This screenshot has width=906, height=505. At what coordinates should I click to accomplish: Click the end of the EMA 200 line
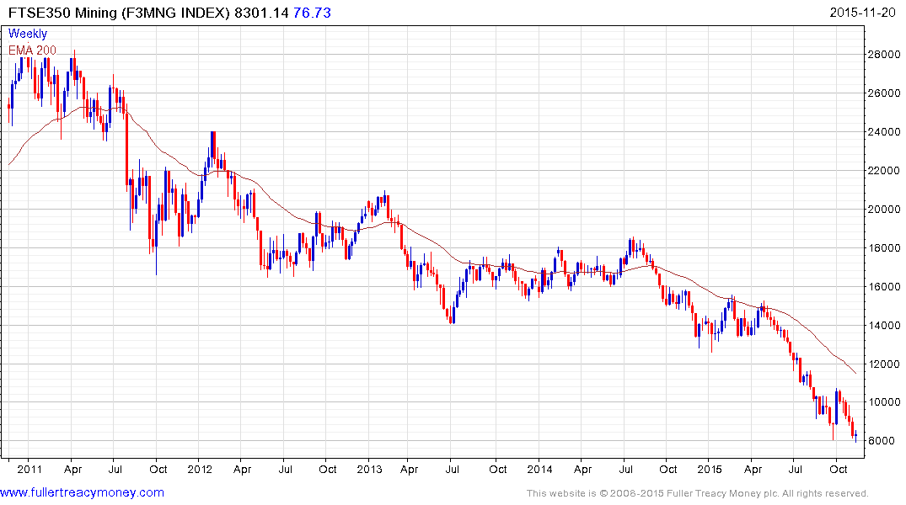(x=855, y=374)
